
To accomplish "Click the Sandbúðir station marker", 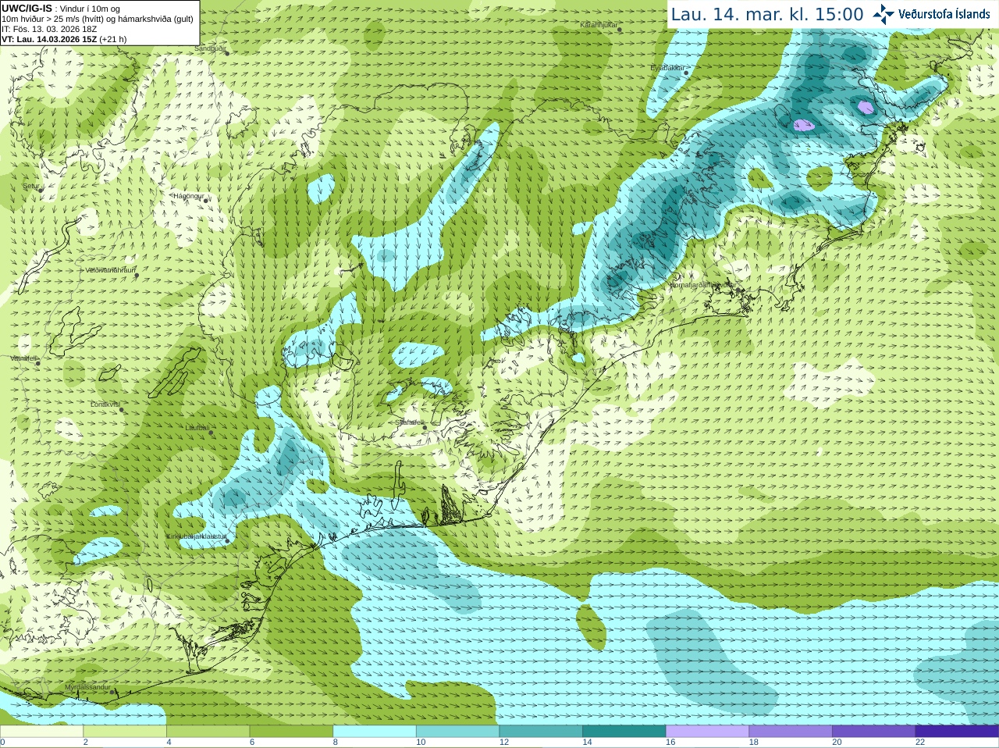I will click(227, 52).
